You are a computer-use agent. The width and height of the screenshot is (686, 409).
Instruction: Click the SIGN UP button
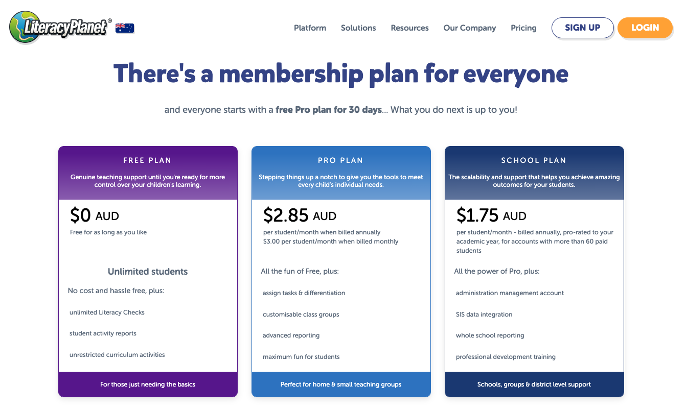pyautogui.click(x=582, y=28)
